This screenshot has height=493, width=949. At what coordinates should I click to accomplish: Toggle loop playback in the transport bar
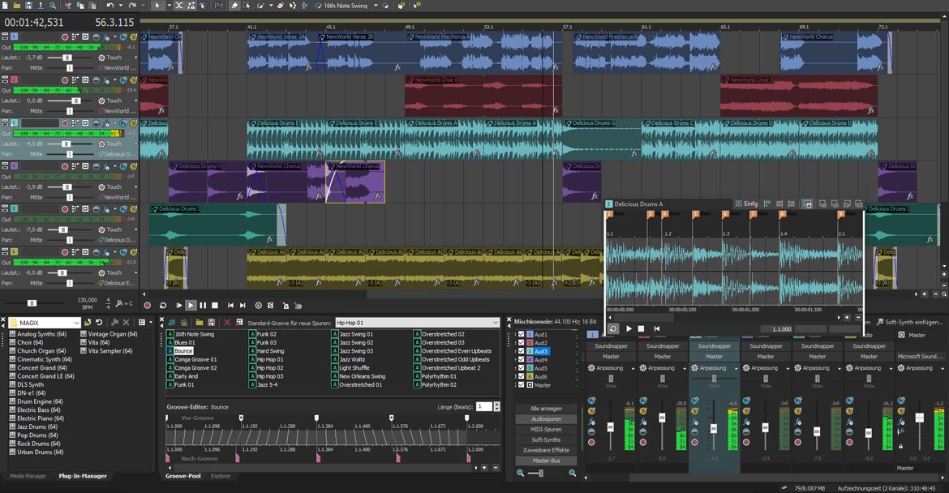(x=163, y=306)
